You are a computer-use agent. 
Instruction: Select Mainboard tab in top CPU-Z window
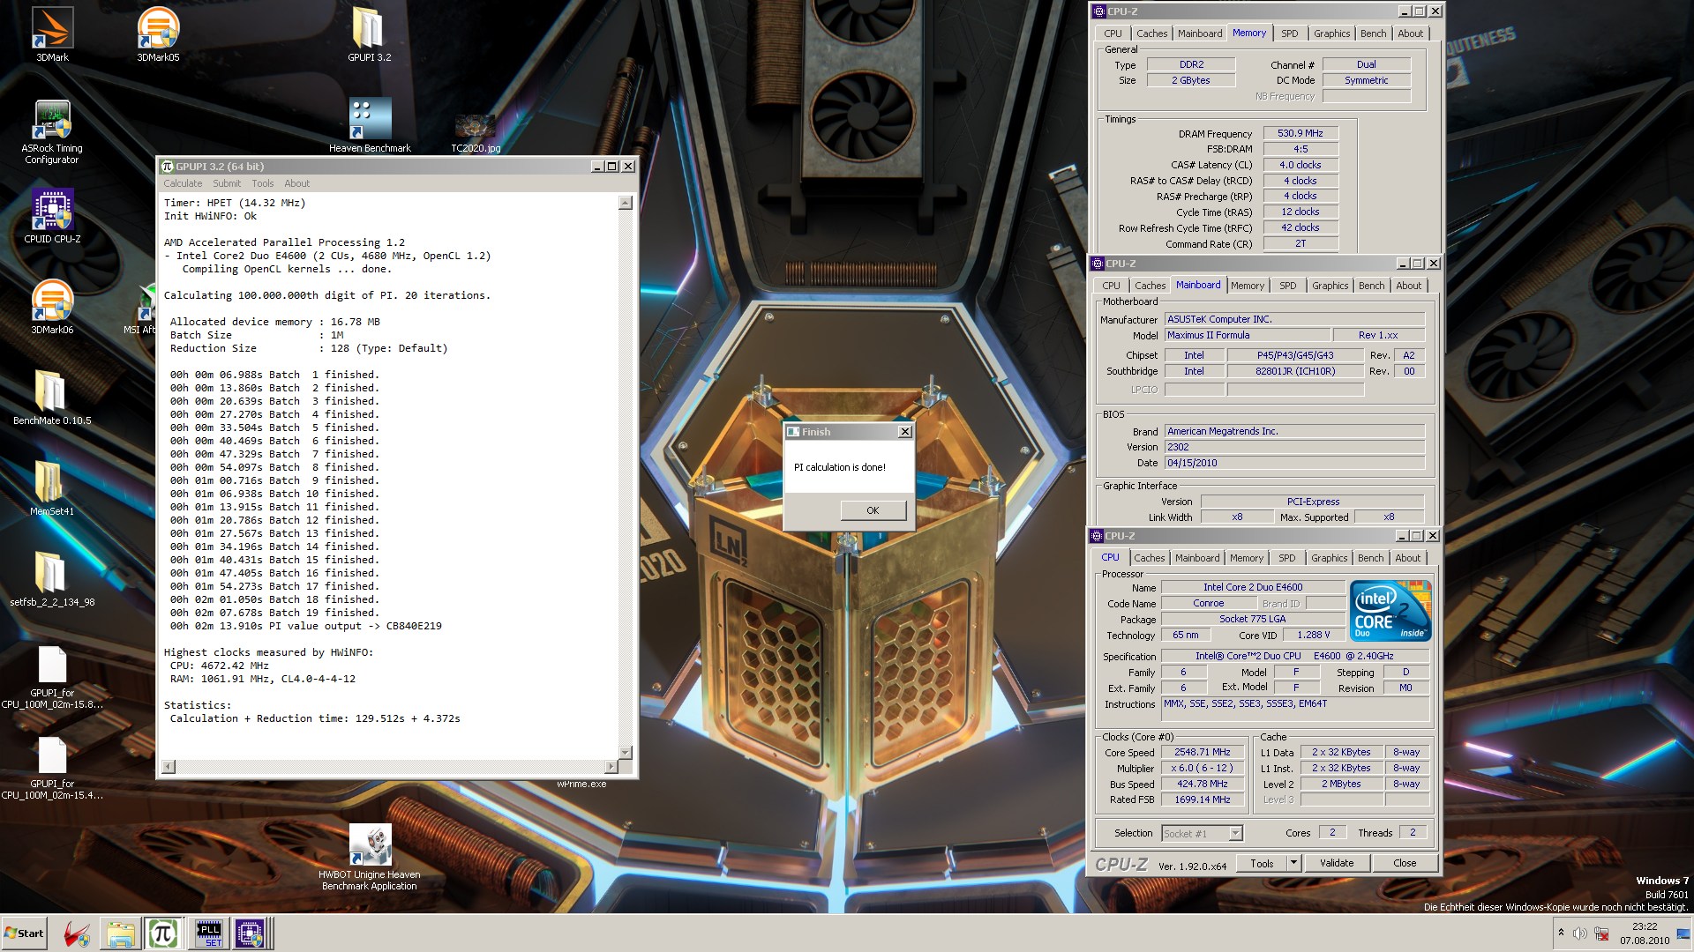pyautogui.click(x=1200, y=33)
